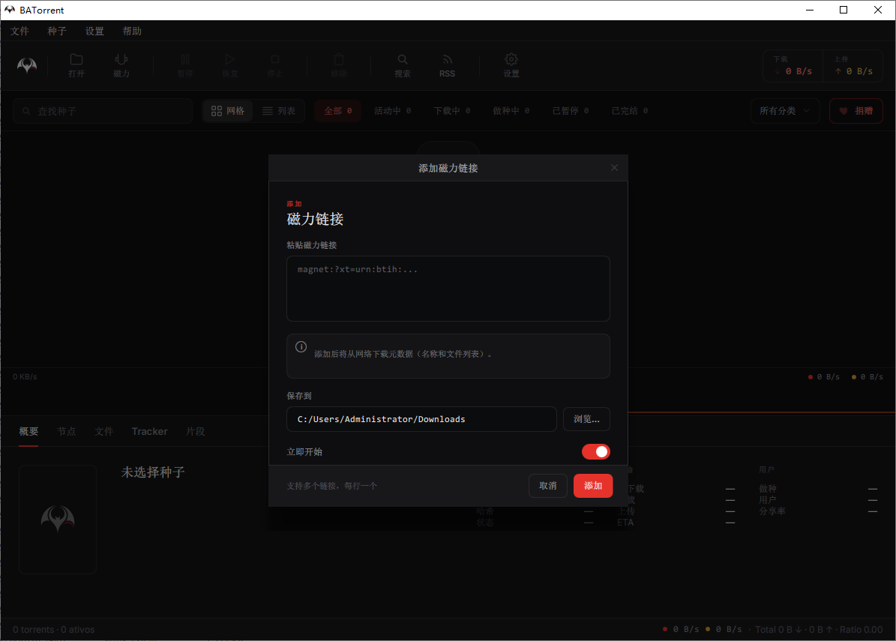Switch to the Tracker details tab
Image resolution: width=896 pixels, height=641 pixels.
pyautogui.click(x=150, y=431)
